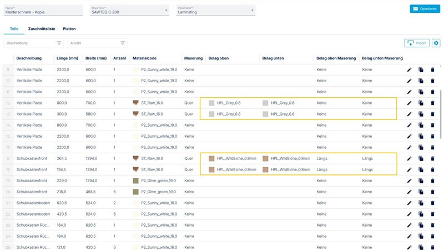Open the table settings gear icon
The image size is (444, 250).
(436, 43)
